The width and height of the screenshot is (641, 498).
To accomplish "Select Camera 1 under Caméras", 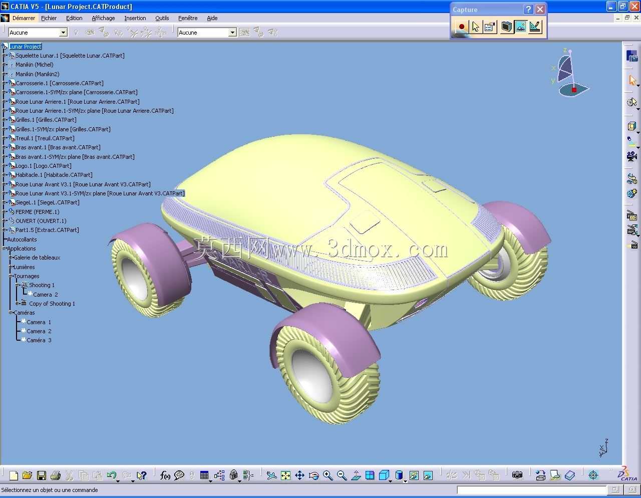I will [x=39, y=322].
